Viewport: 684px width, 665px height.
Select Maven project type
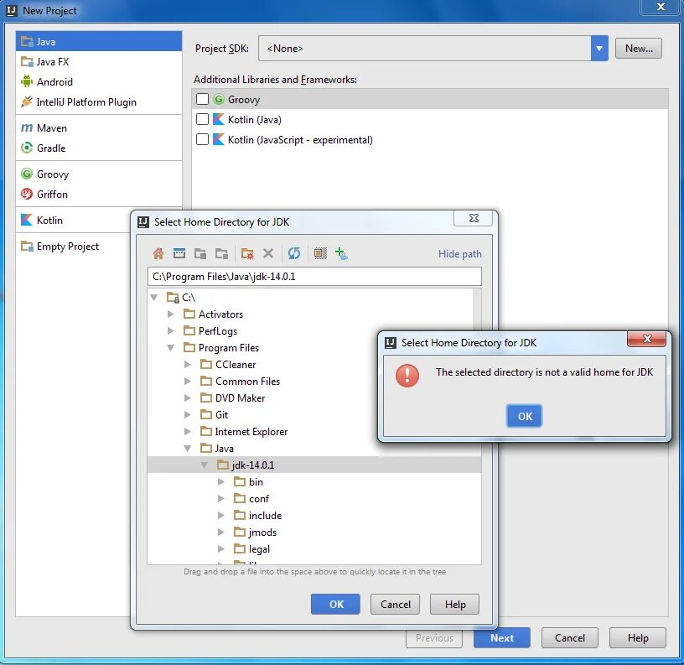click(99, 127)
